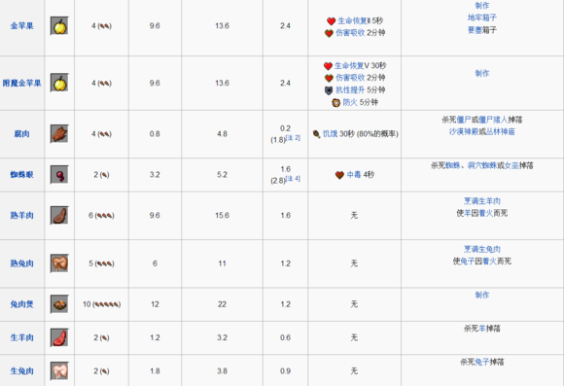This screenshot has width=564, height=386.
Task: Jump to footnote 注 4 in 蜘蛛眼 row
Action: click(293, 179)
